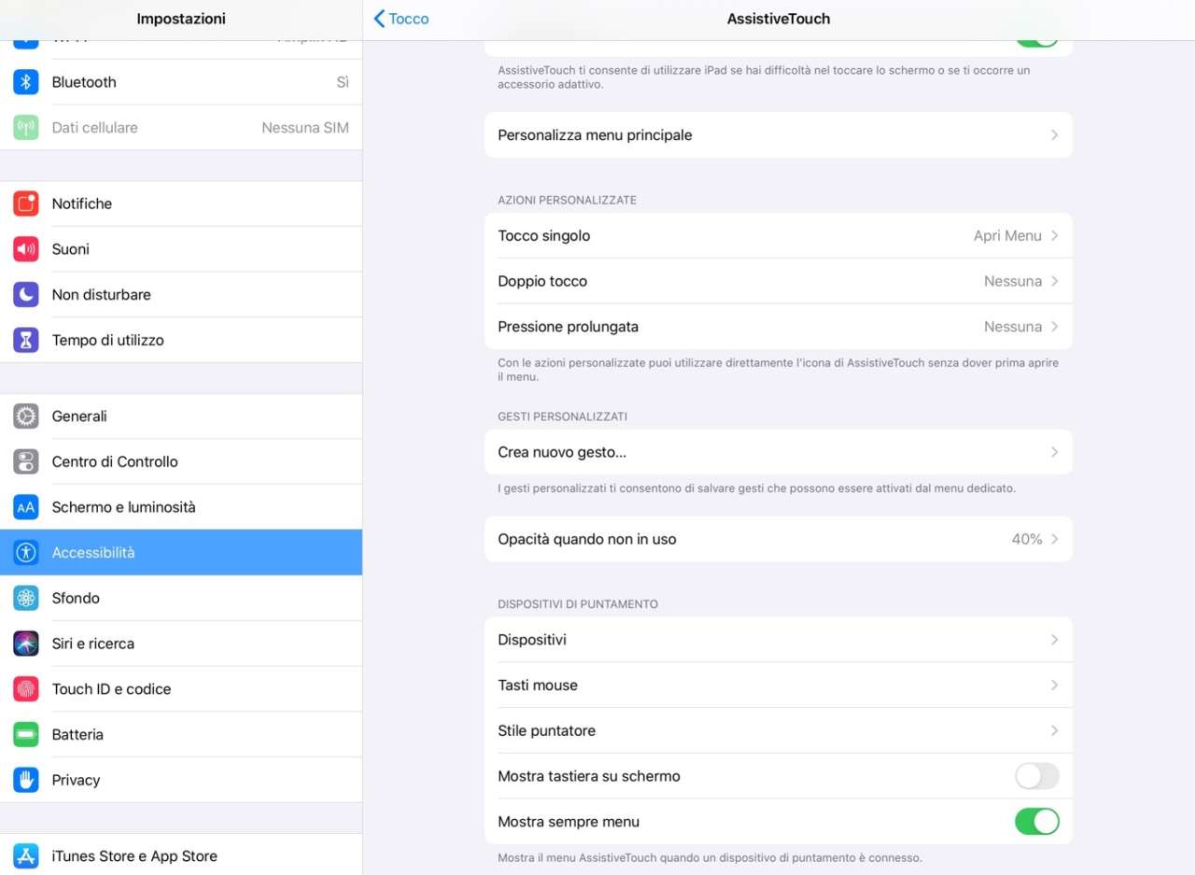Screen dimensions: 1195x875
Task: Tap the Siri e ricerca icon
Action: [26, 643]
